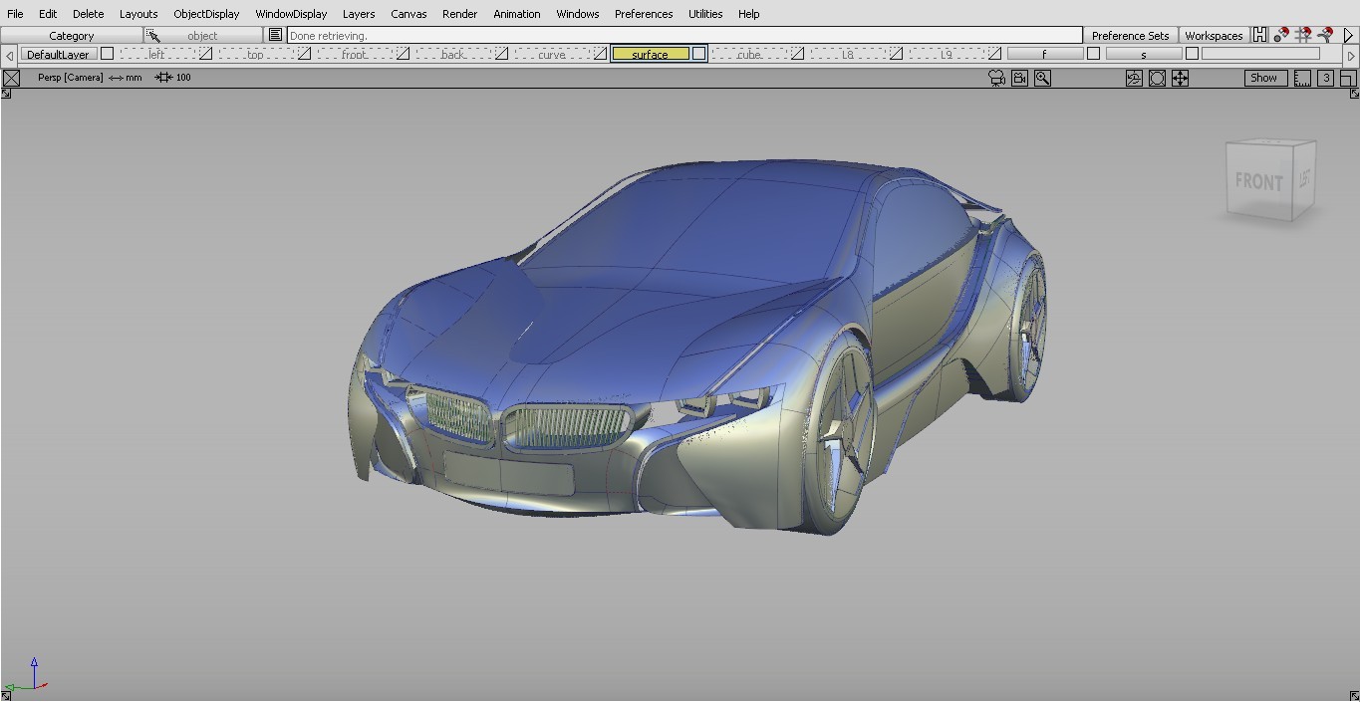Toggle visibility box of 'surface' layer

[699, 54]
